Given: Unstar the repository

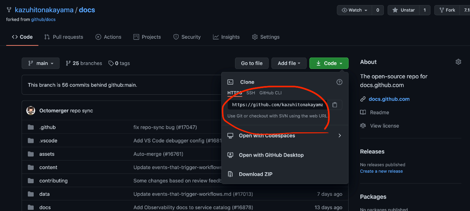Looking at the screenshot, I should 403,10.
